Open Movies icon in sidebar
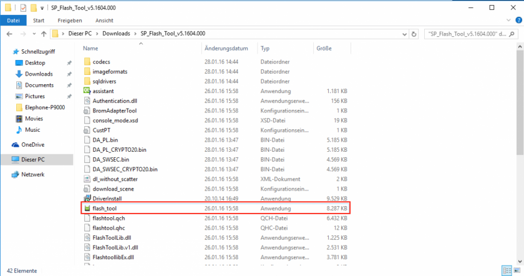Image resolution: width=524 pixels, height=276 pixels. click(19, 119)
